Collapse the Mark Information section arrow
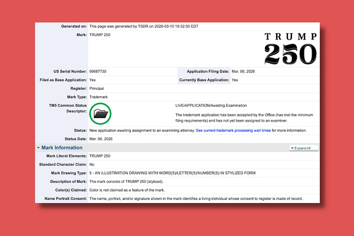This screenshot has height=236, width=354. pyautogui.click(x=38, y=147)
